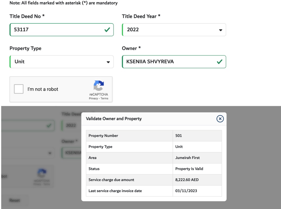The image size is (281, 209).
Task: Expand the Property Type Unit dropdown
Action: point(62,62)
